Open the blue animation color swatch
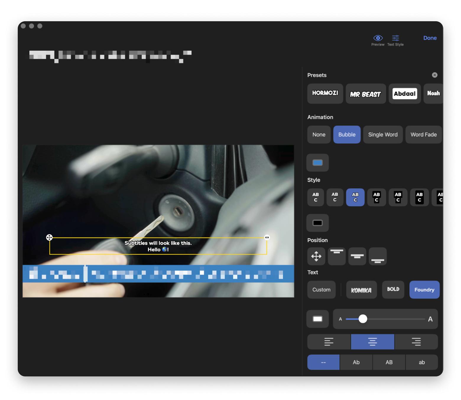 coord(317,163)
